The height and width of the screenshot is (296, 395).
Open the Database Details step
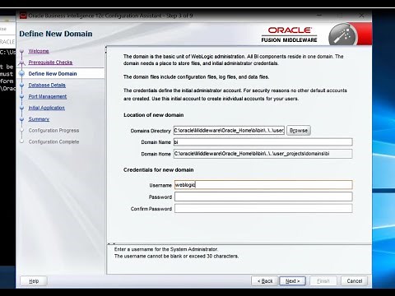(x=47, y=86)
